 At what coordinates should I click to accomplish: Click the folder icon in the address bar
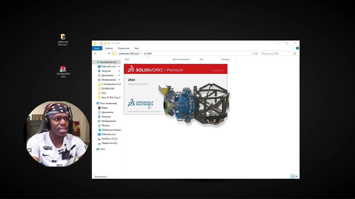click(x=113, y=54)
